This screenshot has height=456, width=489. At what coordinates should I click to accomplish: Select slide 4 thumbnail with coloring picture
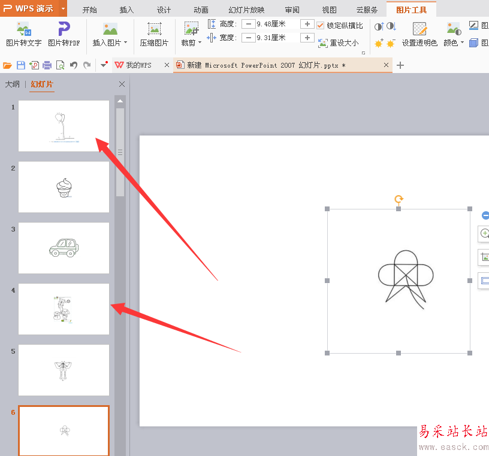pyautogui.click(x=64, y=309)
